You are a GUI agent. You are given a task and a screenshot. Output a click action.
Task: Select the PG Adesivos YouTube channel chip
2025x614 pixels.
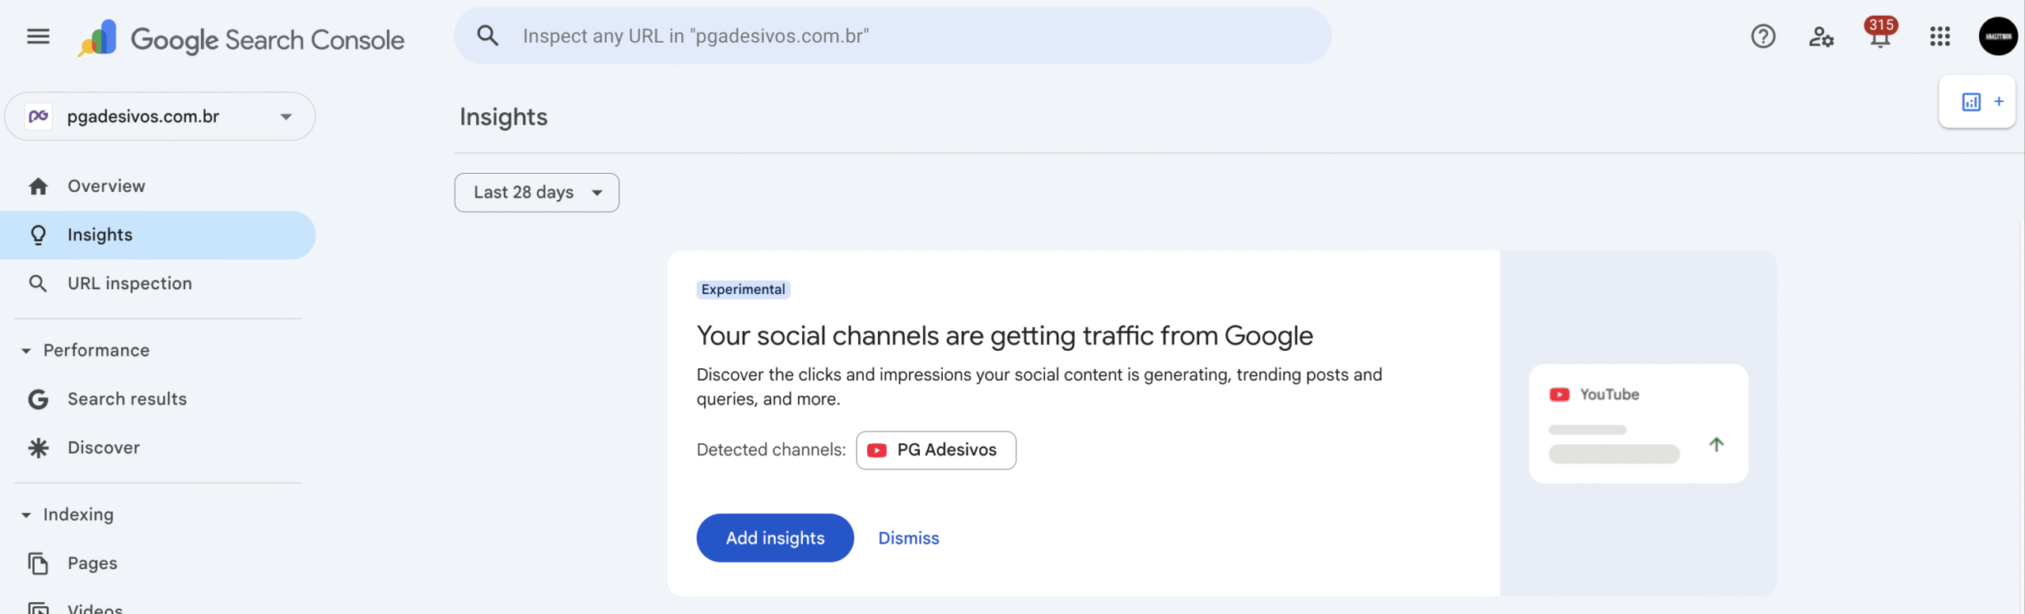[x=936, y=450]
